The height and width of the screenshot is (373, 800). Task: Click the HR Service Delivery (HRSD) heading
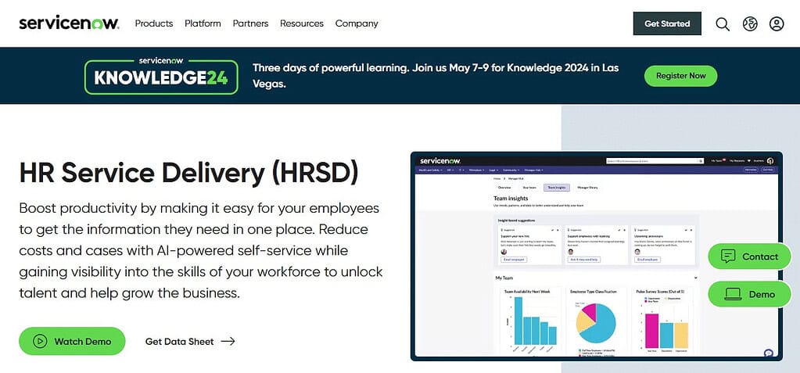(x=188, y=173)
